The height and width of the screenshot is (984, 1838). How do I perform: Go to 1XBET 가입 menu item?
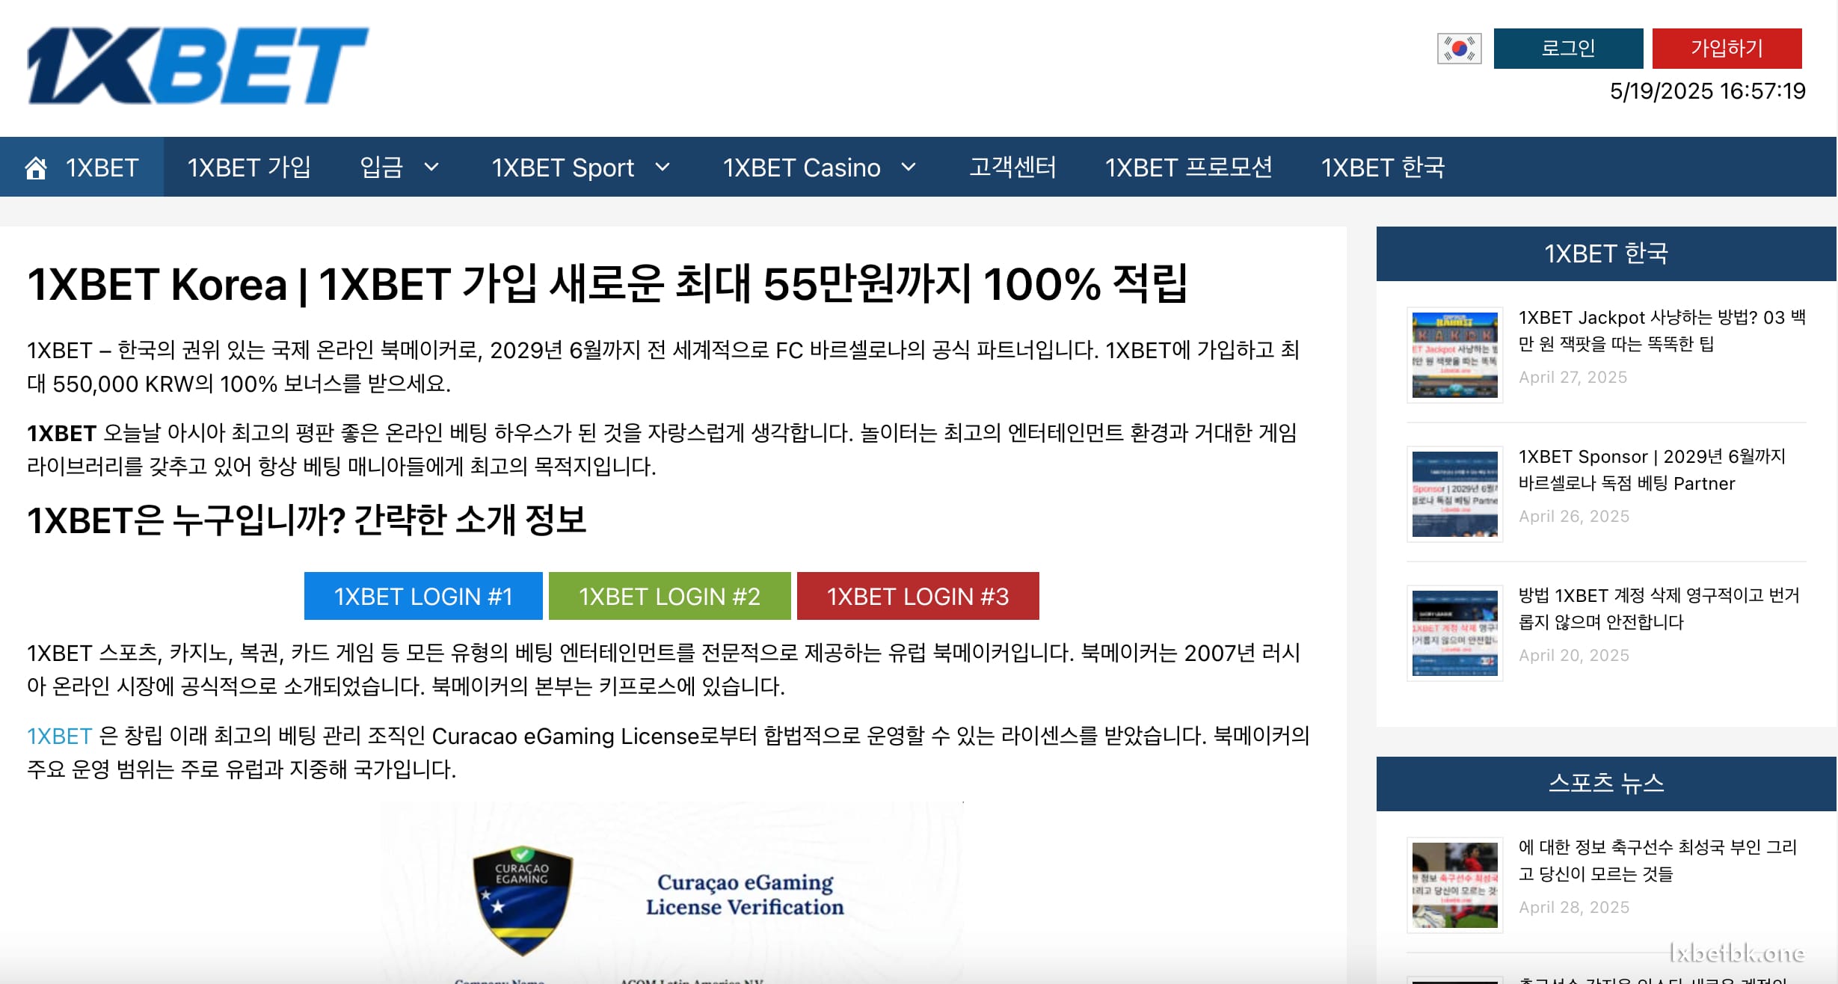coord(249,167)
